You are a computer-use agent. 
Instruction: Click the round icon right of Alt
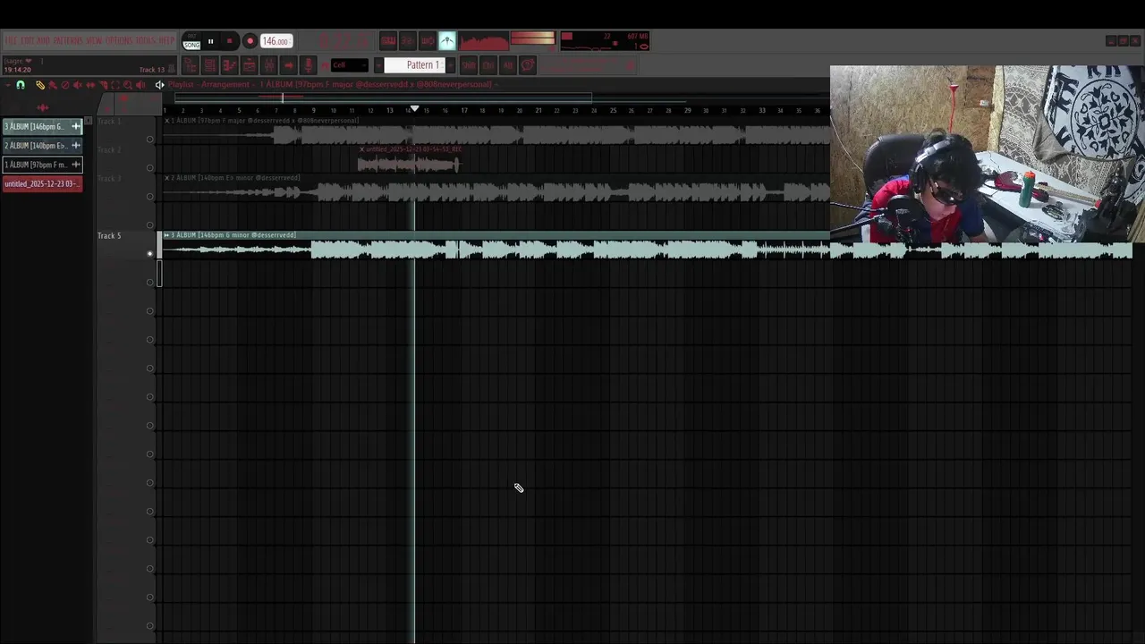point(528,64)
